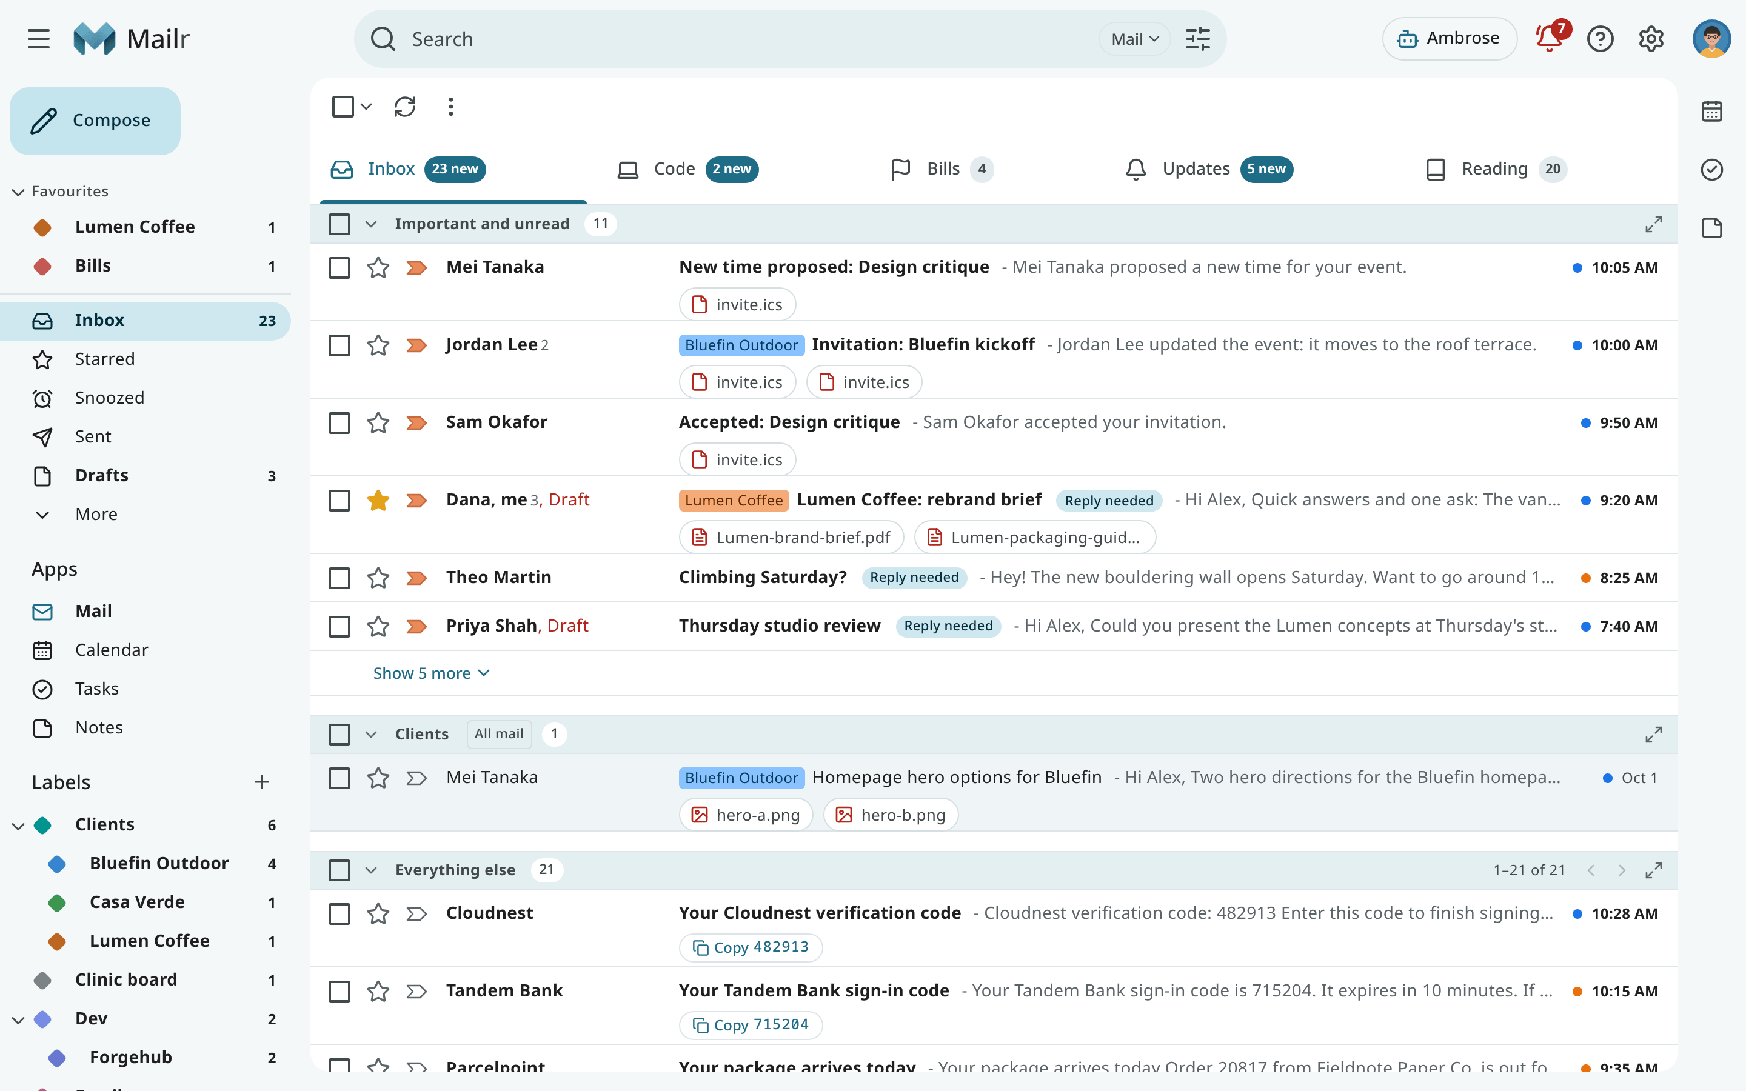Select the Jordan Lee email checkbox
1746x1091 pixels.
click(339, 345)
